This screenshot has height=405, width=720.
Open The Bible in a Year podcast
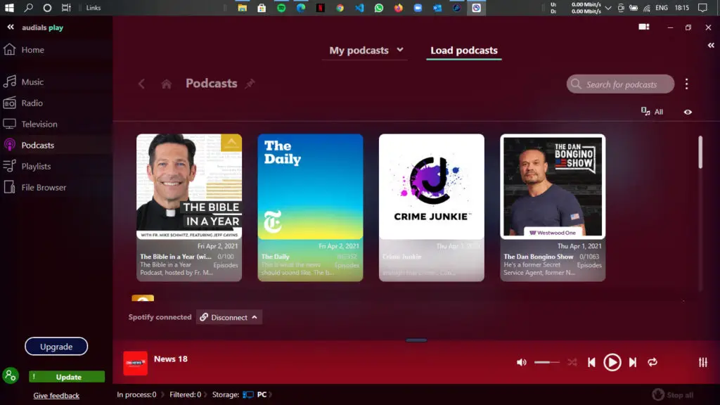[x=189, y=207]
